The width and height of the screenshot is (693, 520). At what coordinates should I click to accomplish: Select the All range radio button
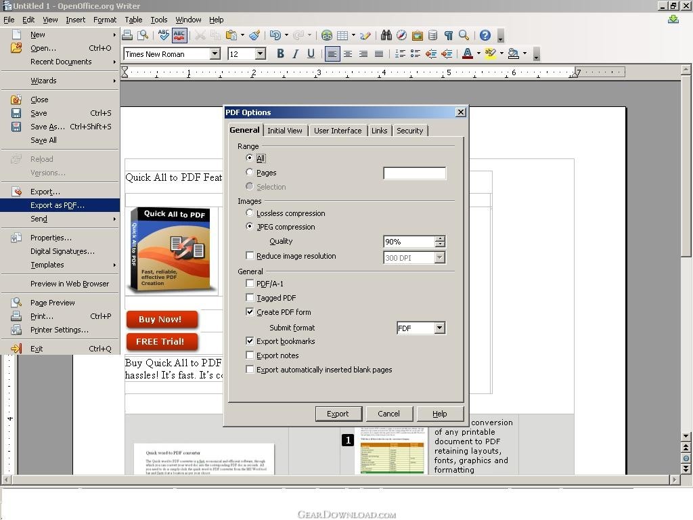250,158
